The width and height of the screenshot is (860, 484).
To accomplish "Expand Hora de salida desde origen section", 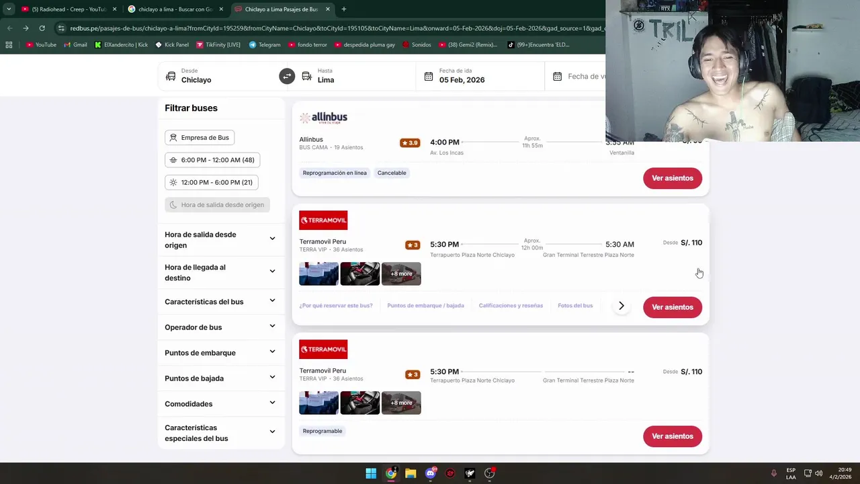I will click(220, 240).
